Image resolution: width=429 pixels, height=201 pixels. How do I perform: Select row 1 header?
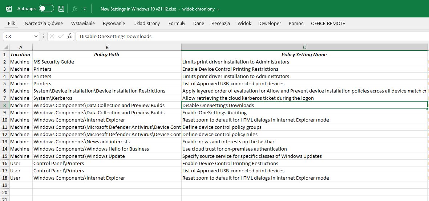4,54
